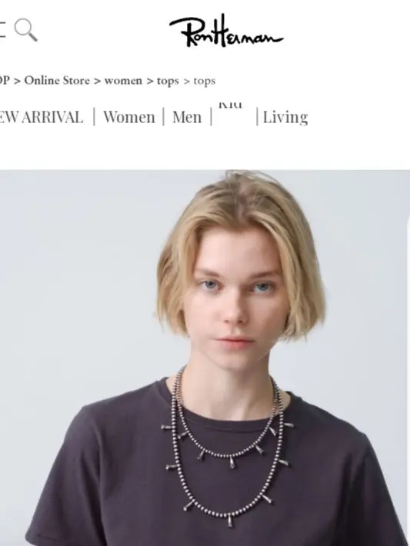Select the Women navigation menu

(129, 117)
